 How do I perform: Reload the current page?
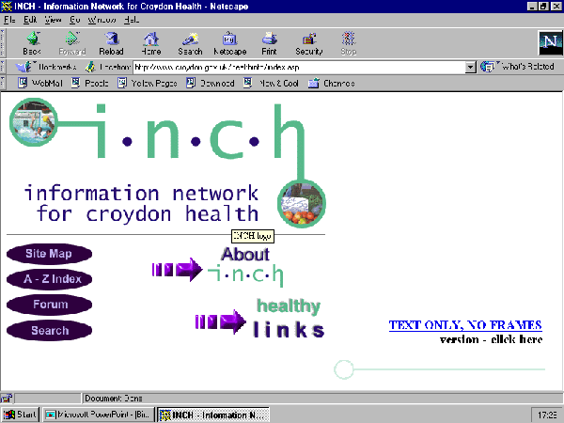[112, 43]
